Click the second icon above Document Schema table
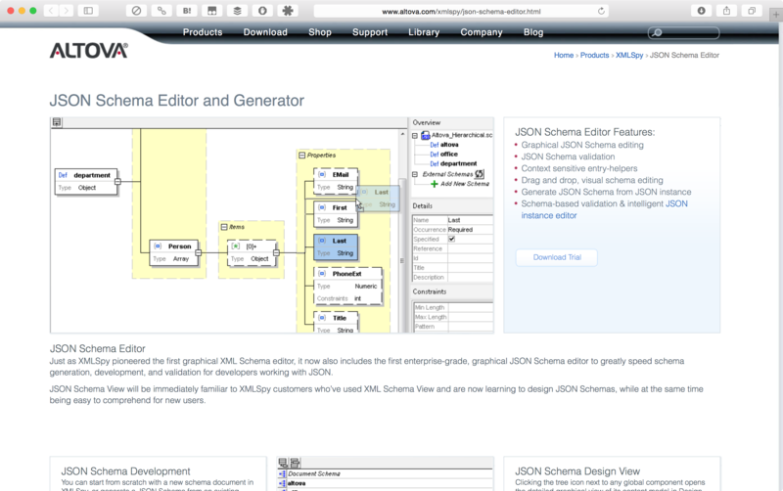This screenshot has height=491, width=783. (x=296, y=463)
